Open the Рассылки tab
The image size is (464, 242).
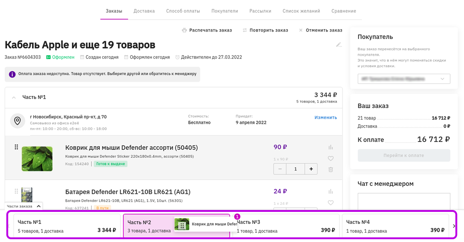click(x=260, y=11)
